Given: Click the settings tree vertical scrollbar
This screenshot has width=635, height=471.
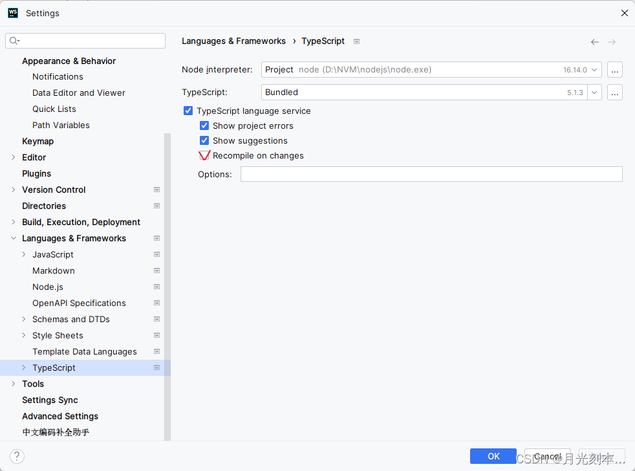Looking at the screenshot, I should 167,287.
